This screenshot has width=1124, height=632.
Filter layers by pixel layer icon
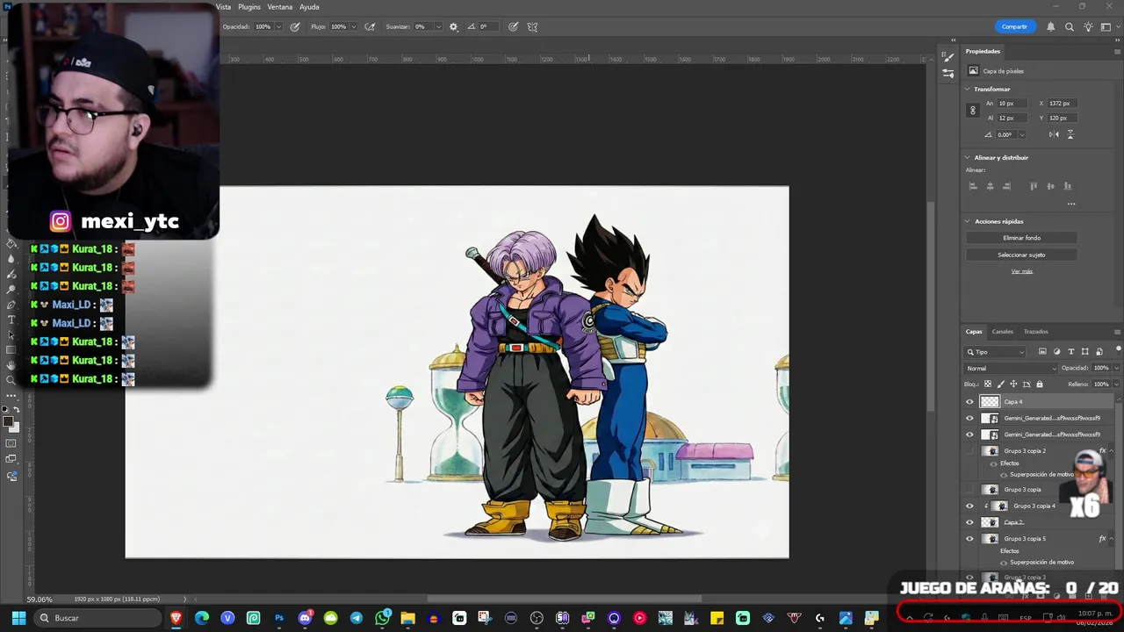click(1042, 352)
